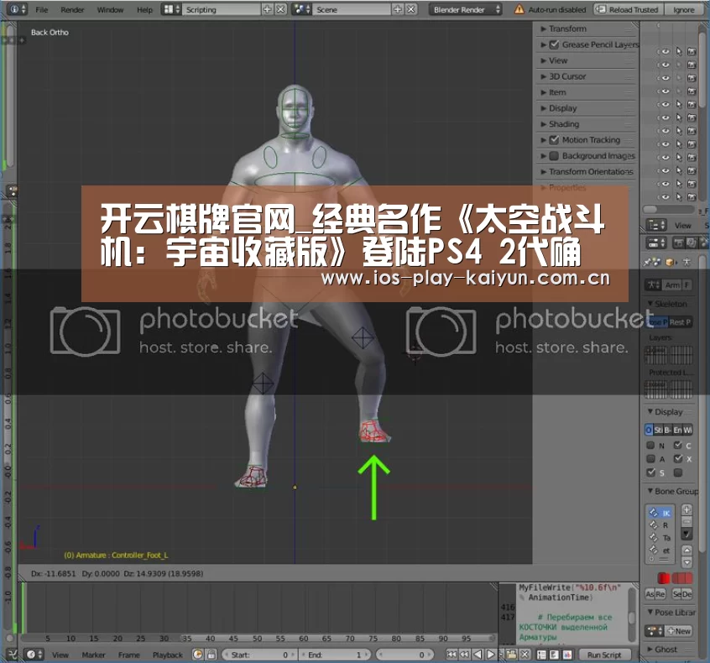Open the armature data browse dropdown
Image resolution: width=710 pixels, height=663 pixels.
click(x=654, y=285)
